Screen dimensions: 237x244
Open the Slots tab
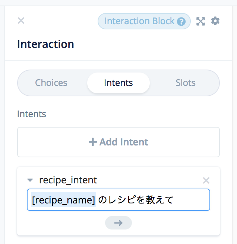[185, 83]
